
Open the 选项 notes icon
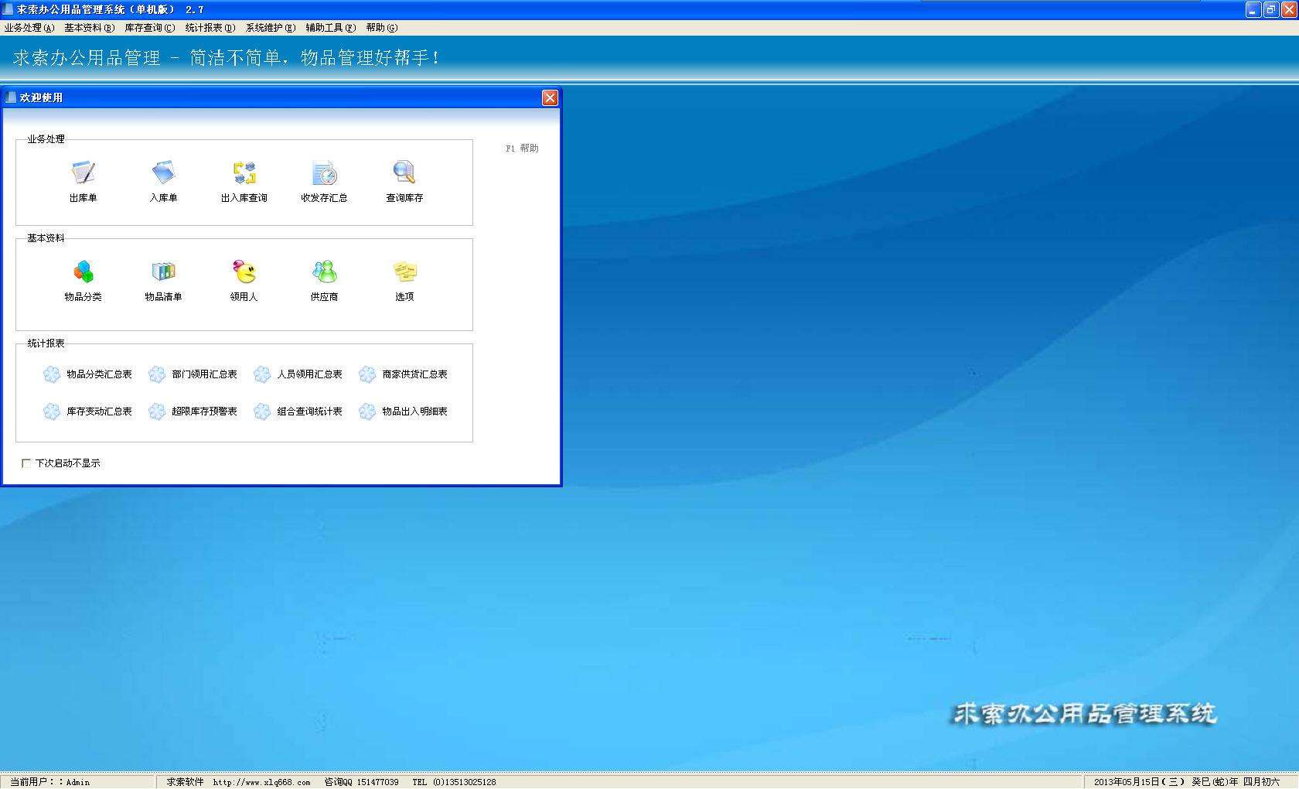coord(404,272)
